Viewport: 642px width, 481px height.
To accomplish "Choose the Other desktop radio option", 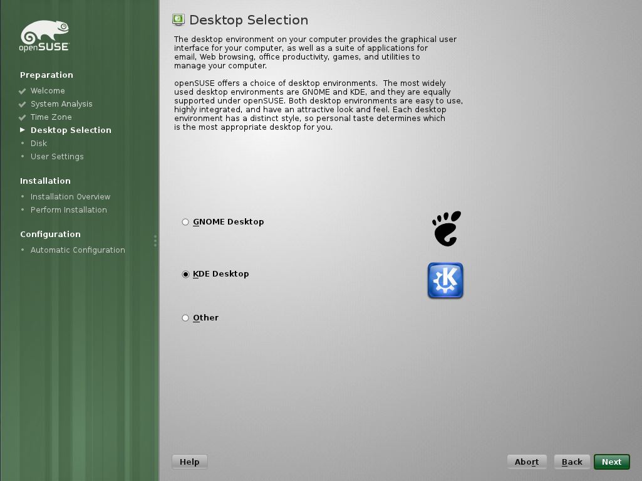I will [185, 318].
